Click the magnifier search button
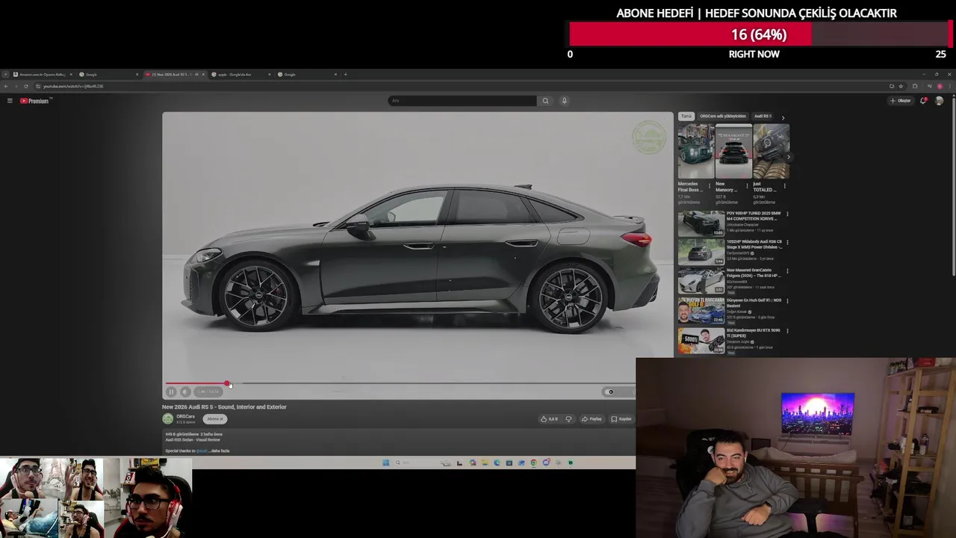956x538 pixels. pos(545,101)
